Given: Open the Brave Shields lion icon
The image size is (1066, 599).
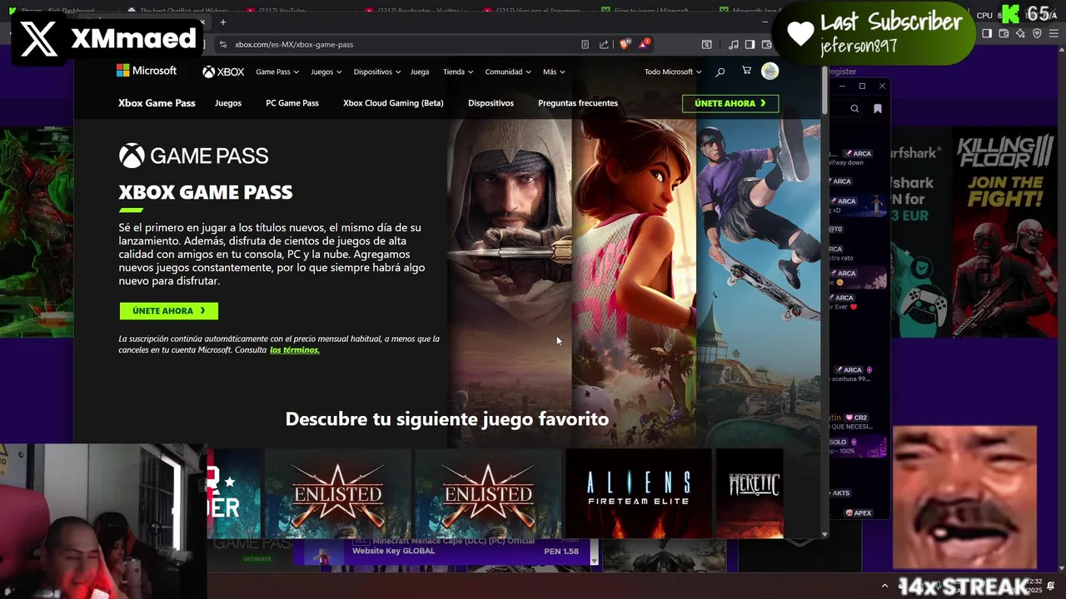Looking at the screenshot, I should click(625, 44).
